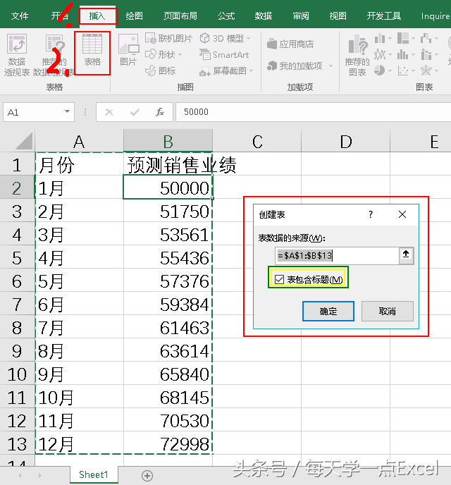Click the help question mark in Create Table dialog
Viewport: 451px width, 485px height.
click(x=371, y=214)
